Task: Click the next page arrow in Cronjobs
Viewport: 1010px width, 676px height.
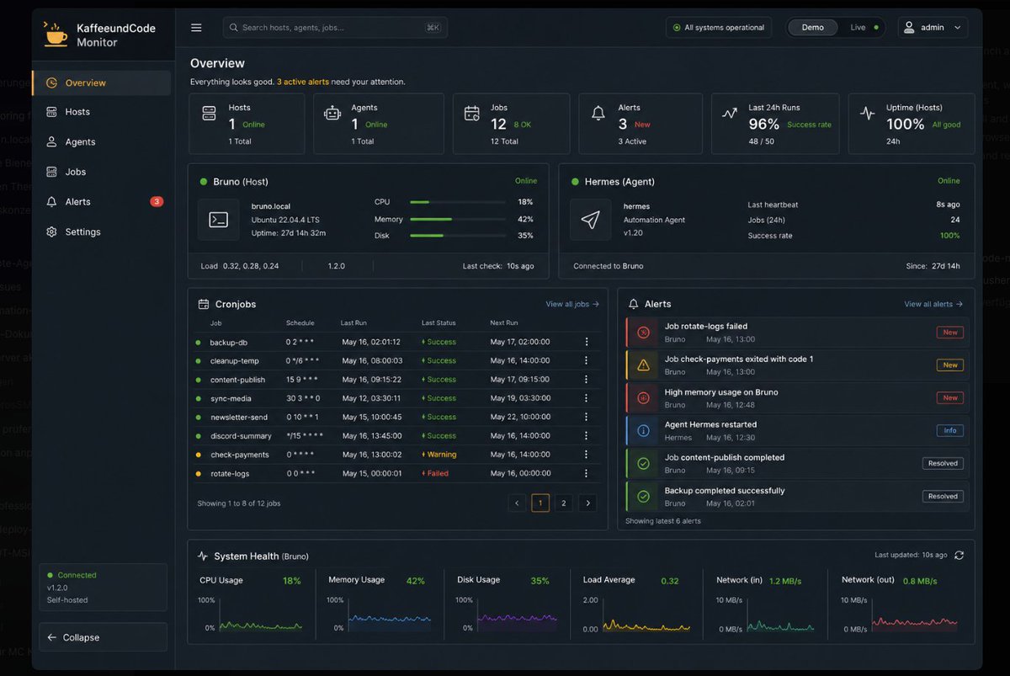Action: 588,503
